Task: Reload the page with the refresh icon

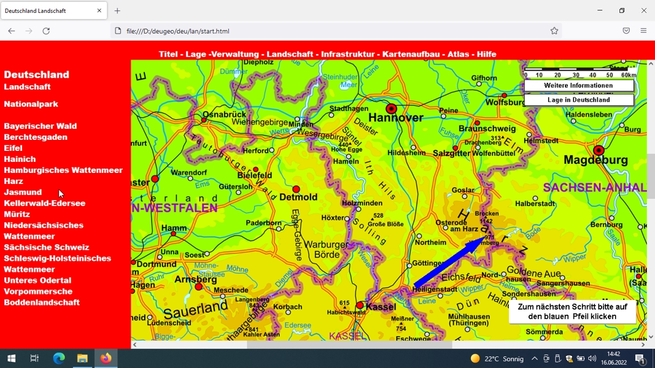Action: click(46, 31)
